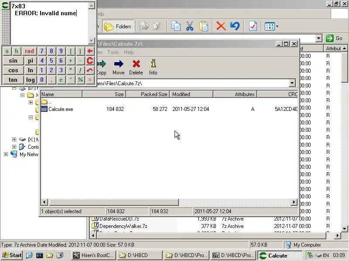Viewport: 349px width, 261px height.
Task: Click the equals key in Calcute
Action: (x=90, y=80)
